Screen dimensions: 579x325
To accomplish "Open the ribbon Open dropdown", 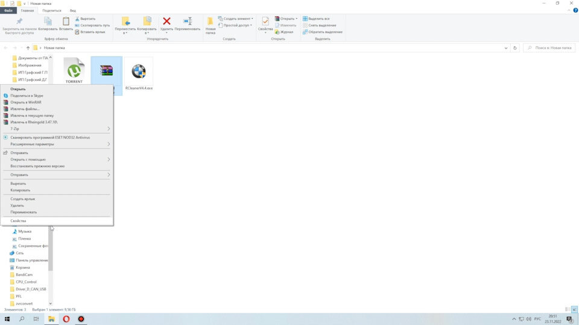I will click(x=286, y=19).
